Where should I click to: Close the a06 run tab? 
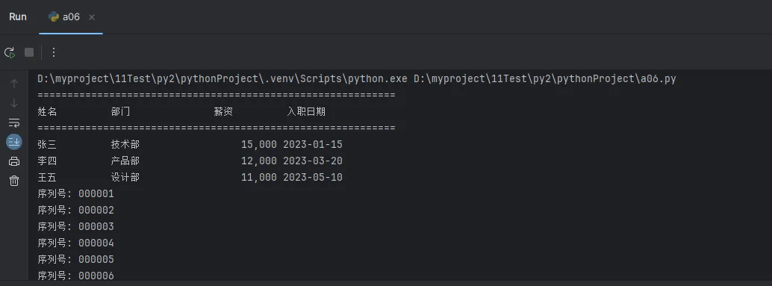[x=92, y=17]
